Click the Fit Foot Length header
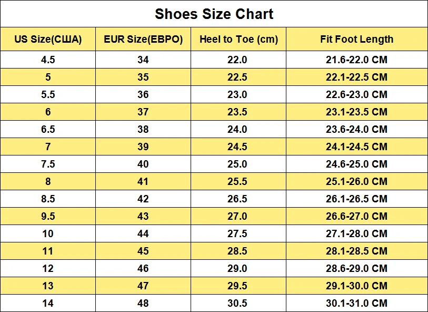Image resolution: width=428 pixels, height=312 pixels. [x=356, y=39]
